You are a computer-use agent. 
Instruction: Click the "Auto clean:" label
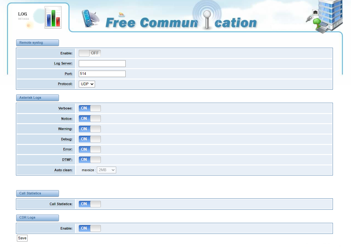(x=63, y=170)
